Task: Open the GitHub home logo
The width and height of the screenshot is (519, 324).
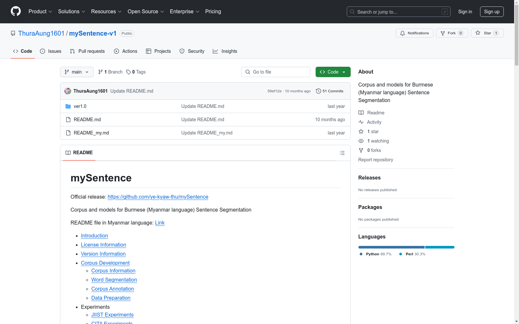Action: [16, 11]
